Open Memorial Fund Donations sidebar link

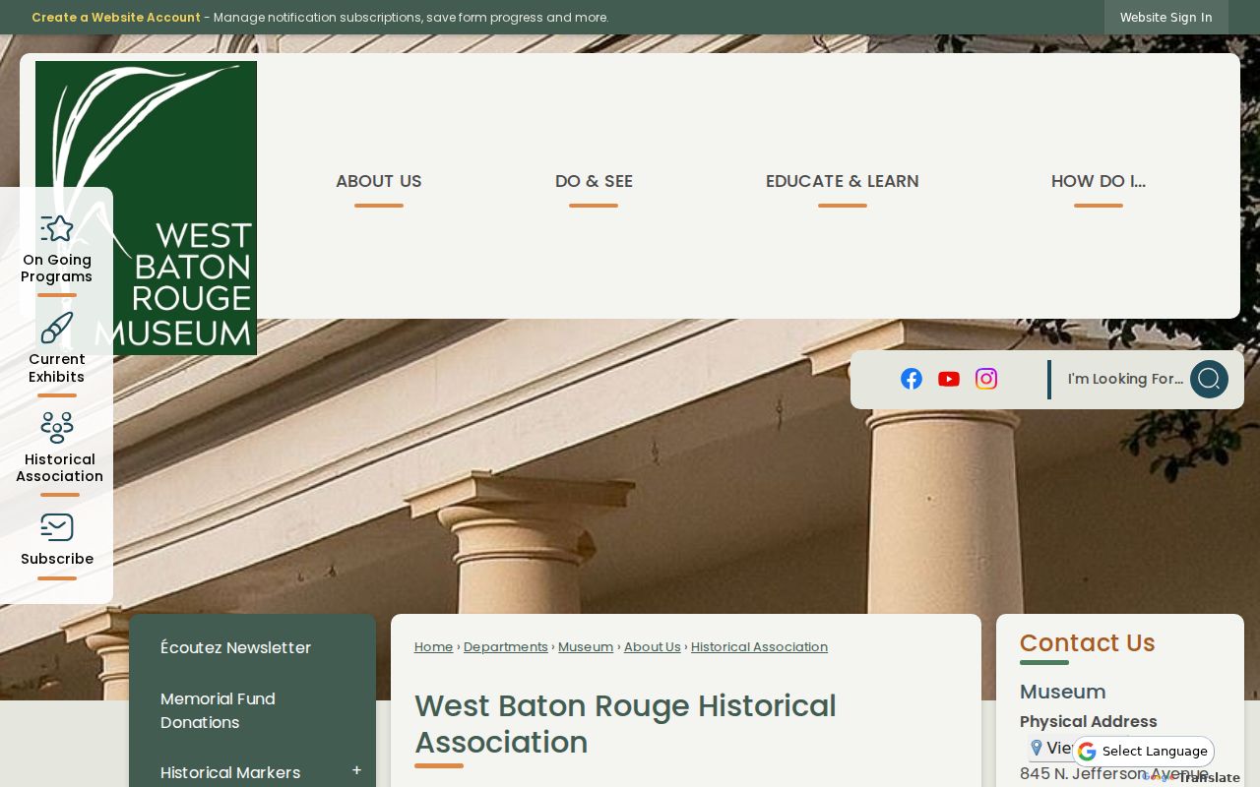[x=218, y=710]
